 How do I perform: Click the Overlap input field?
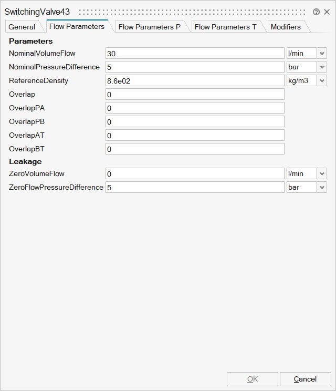pyautogui.click(x=195, y=94)
